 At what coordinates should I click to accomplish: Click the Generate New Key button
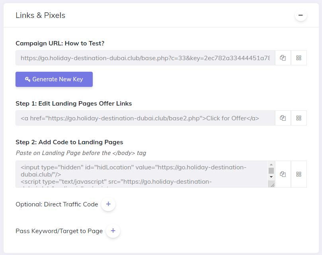tap(54, 79)
